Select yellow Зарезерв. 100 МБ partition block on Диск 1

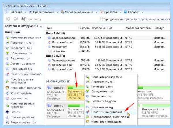(x=76, y=93)
